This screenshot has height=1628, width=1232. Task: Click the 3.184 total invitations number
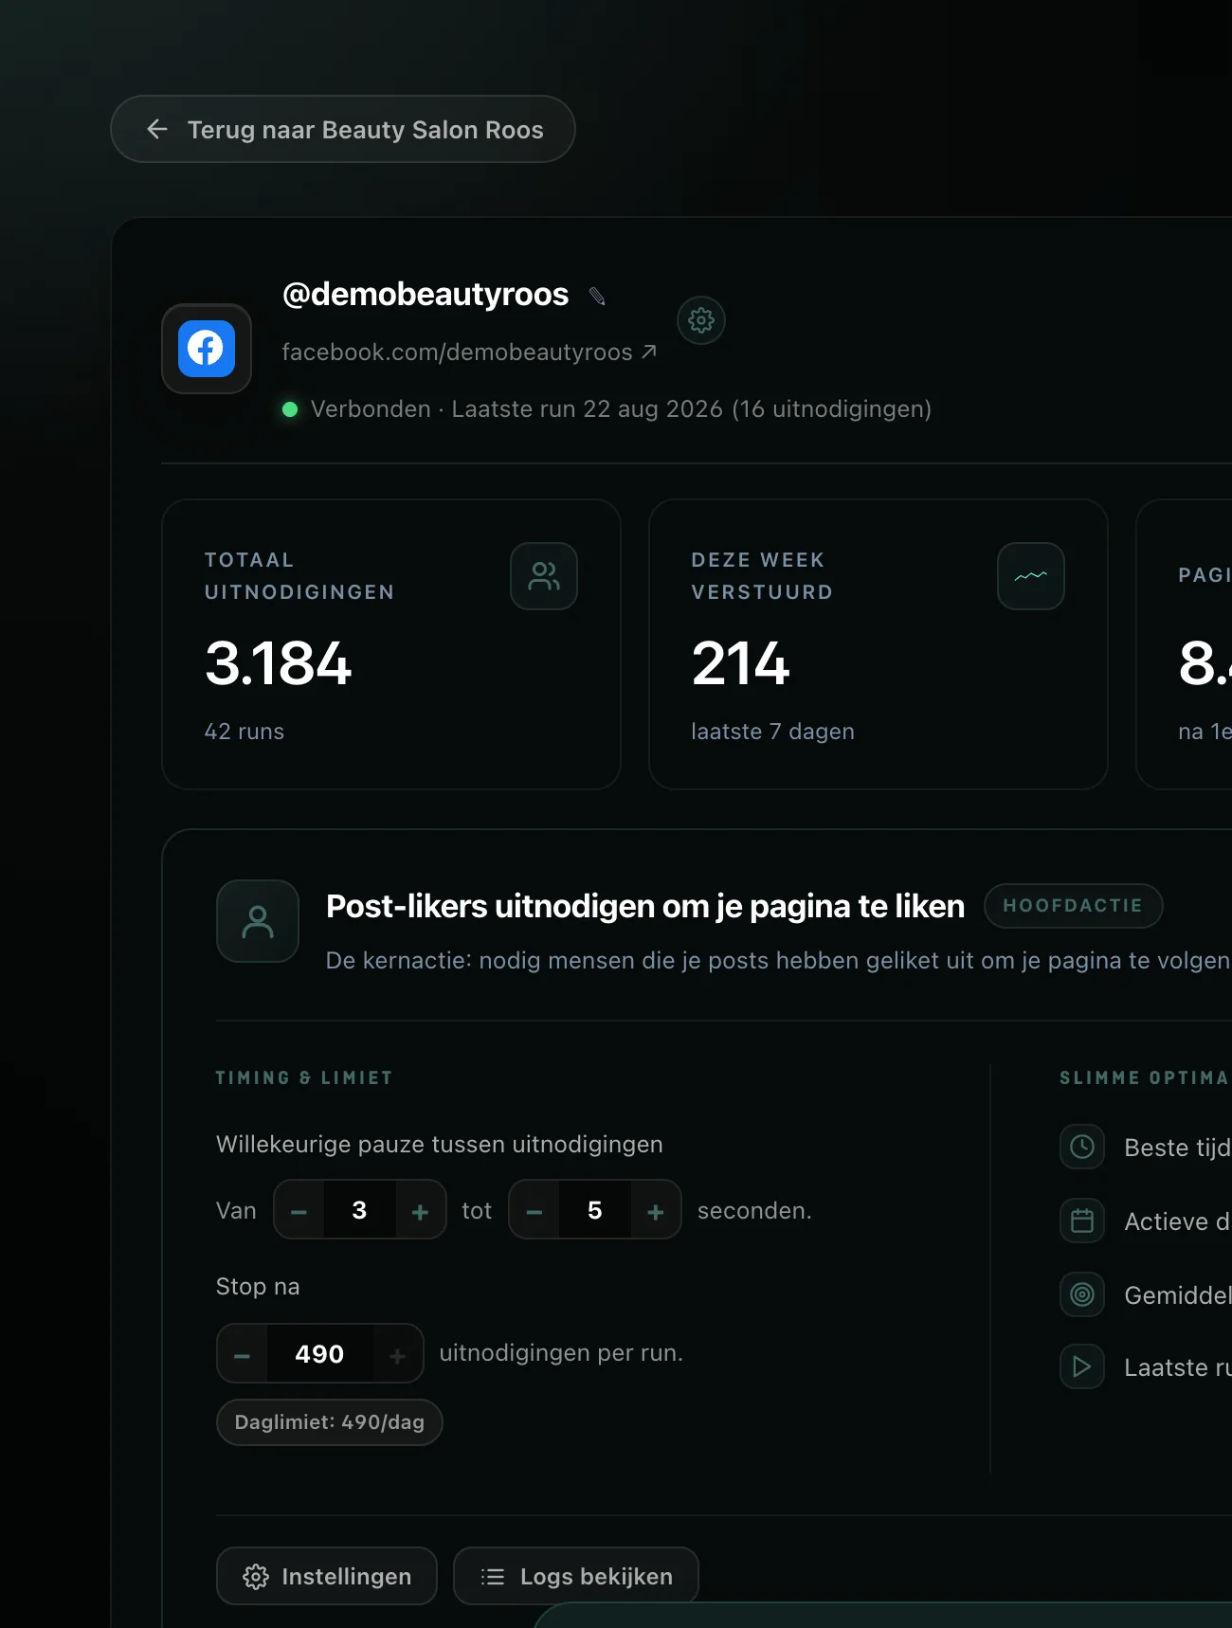click(278, 662)
